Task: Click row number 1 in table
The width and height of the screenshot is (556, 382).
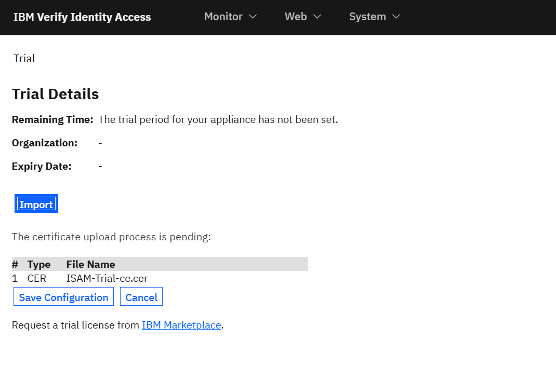Action: (15, 278)
